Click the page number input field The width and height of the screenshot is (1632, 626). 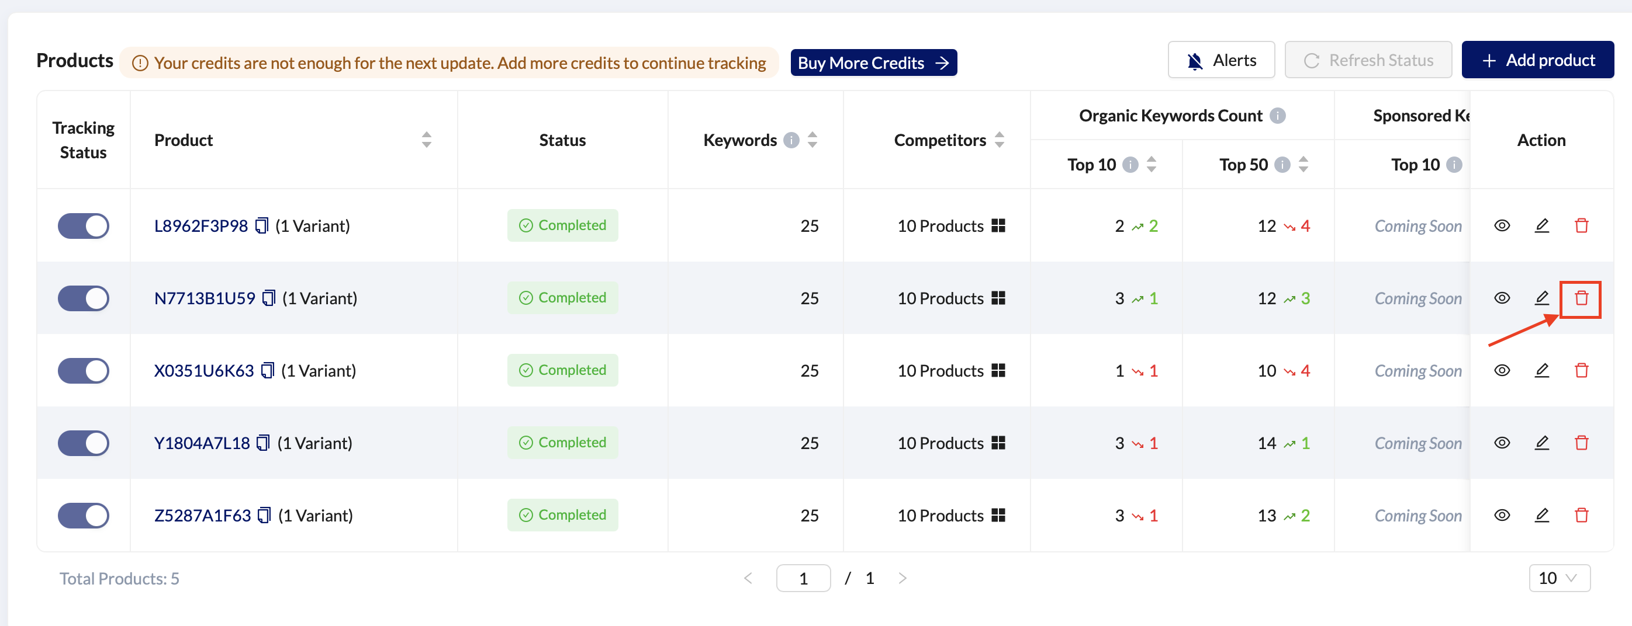click(803, 578)
